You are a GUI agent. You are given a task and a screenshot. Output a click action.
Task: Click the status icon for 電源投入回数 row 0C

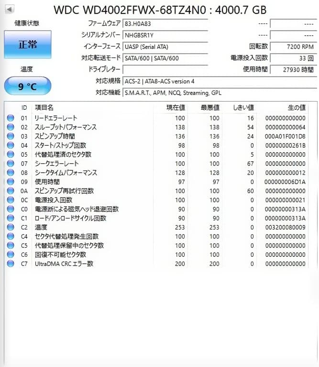pyautogui.click(x=11, y=200)
